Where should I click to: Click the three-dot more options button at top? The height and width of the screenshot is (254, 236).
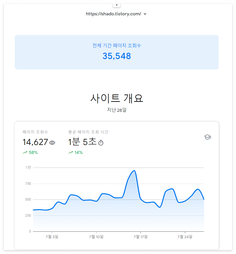click(x=117, y=5)
